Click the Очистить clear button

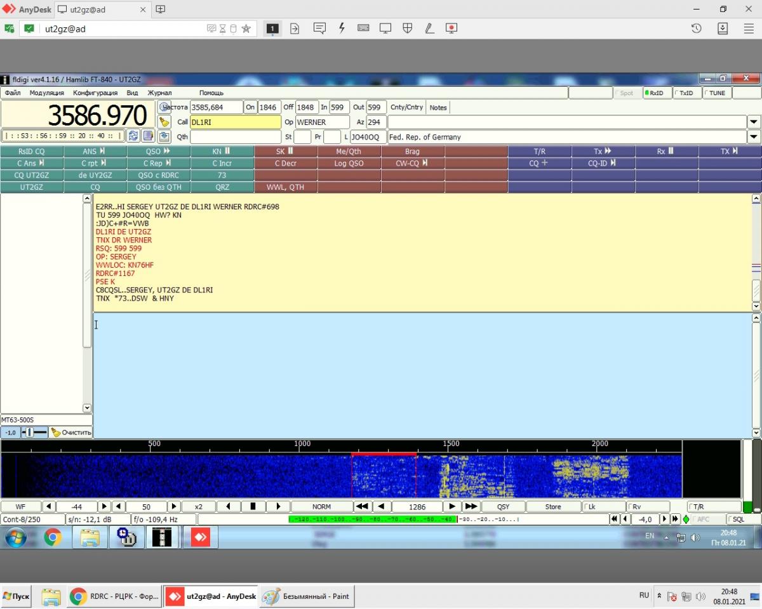[x=71, y=432]
